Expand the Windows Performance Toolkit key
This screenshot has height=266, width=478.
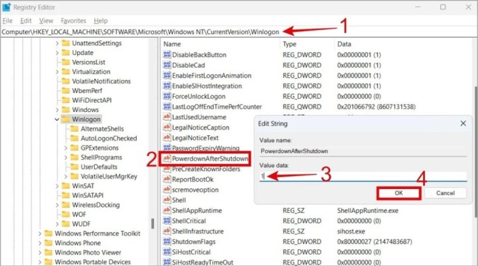40,233
